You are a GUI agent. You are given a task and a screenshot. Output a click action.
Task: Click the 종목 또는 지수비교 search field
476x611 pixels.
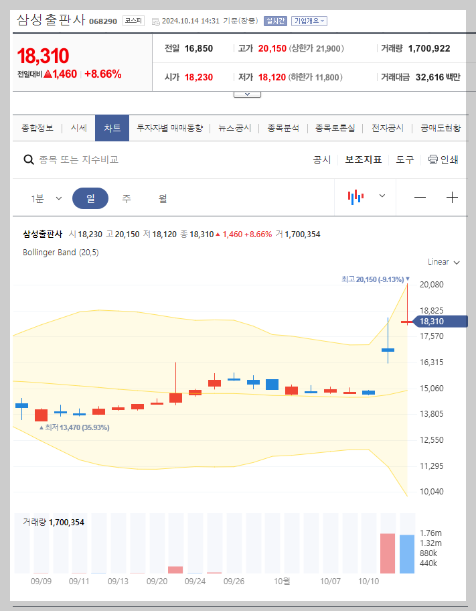click(x=79, y=159)
